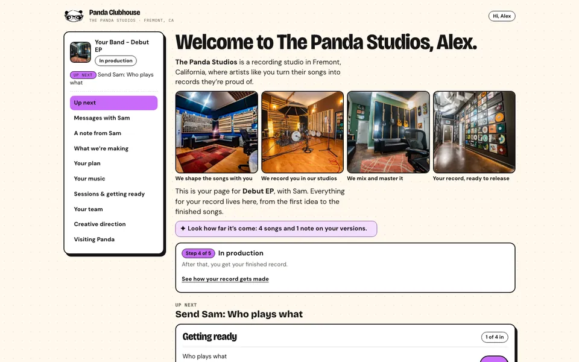This screenshot has height=362, width=579.
Task: Click caption We mix and master it
Action: 375,179
